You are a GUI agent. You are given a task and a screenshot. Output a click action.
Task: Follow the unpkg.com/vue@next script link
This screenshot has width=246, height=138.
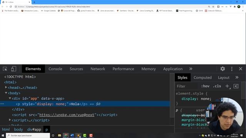[x=66, y=115]
